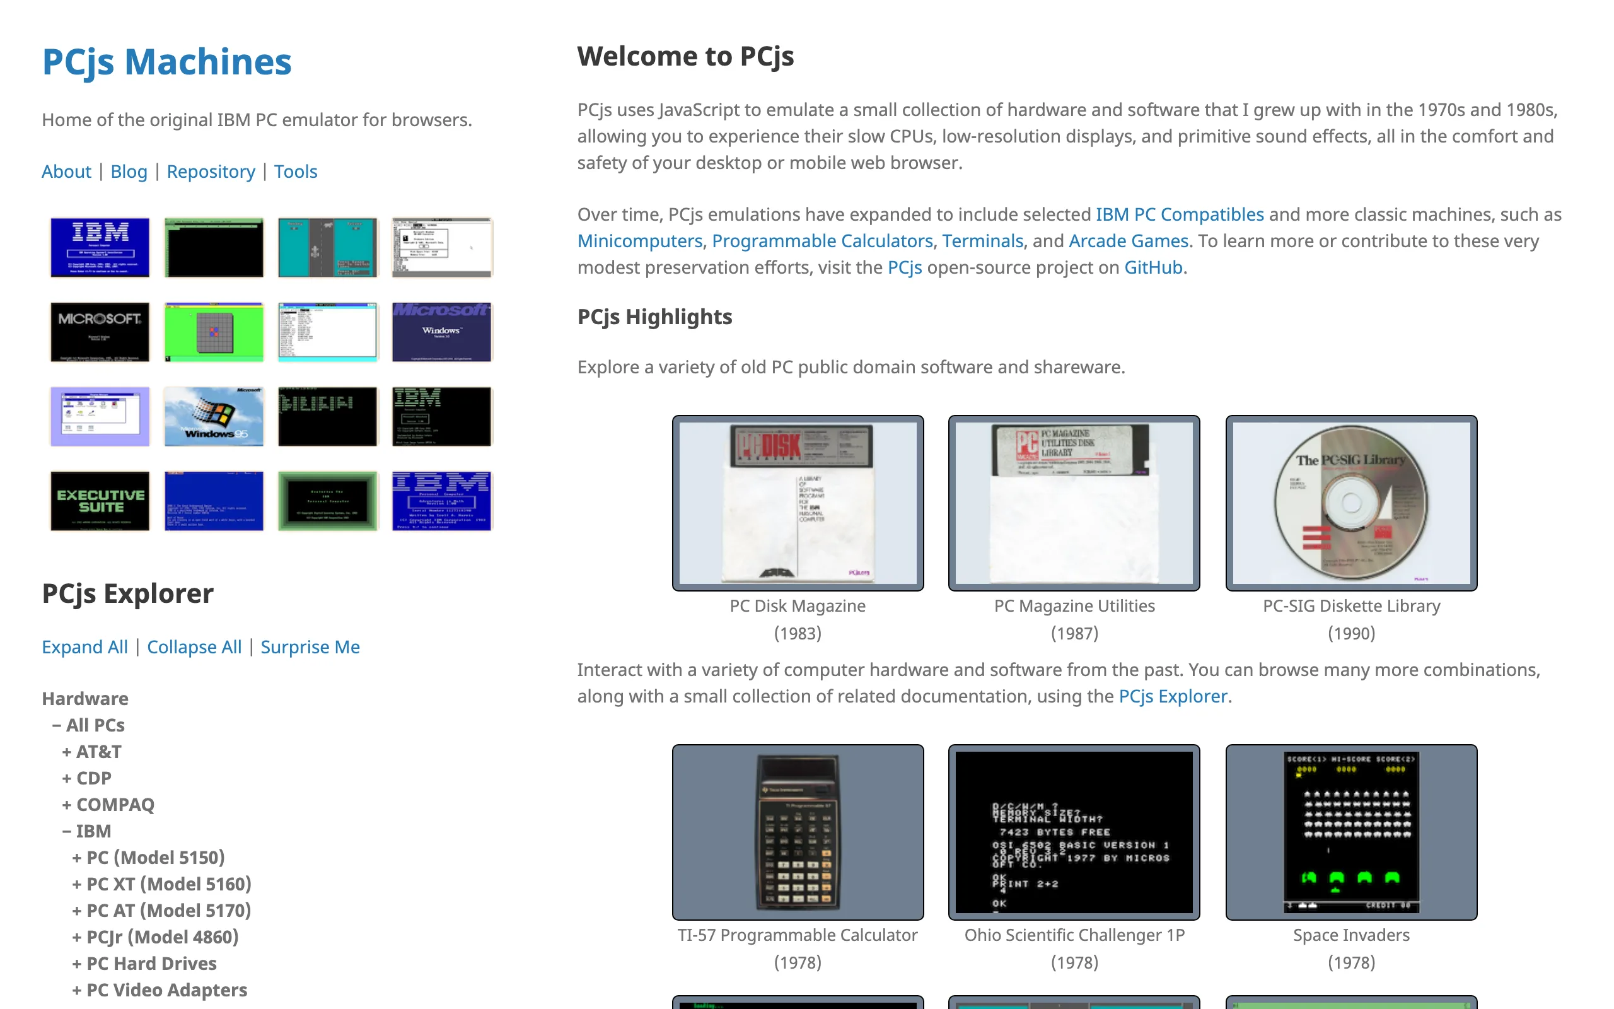This screenshot has width=1614, height=1009.
Task: Open the IBM blue boot screen thumbnail
Action: click(100, 247)
